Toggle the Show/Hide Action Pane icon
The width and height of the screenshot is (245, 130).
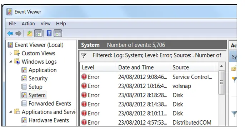[58, 33]
